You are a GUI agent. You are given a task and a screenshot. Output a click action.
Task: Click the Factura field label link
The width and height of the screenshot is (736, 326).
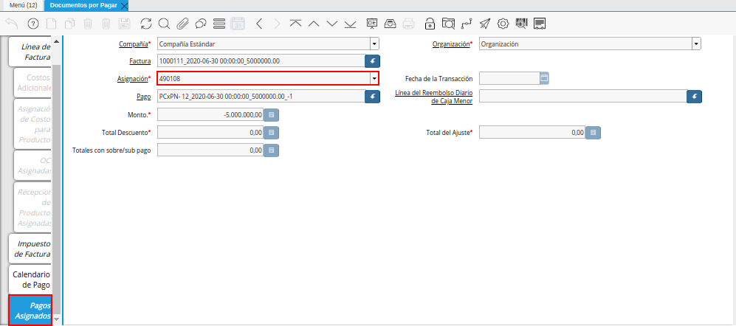click(140, 61)
